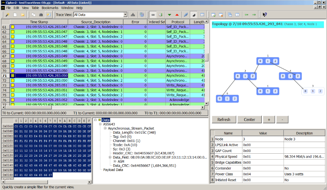This screenshot has width=327, height=190.
Task: Open a project folder icon
Action: (23, 15)
